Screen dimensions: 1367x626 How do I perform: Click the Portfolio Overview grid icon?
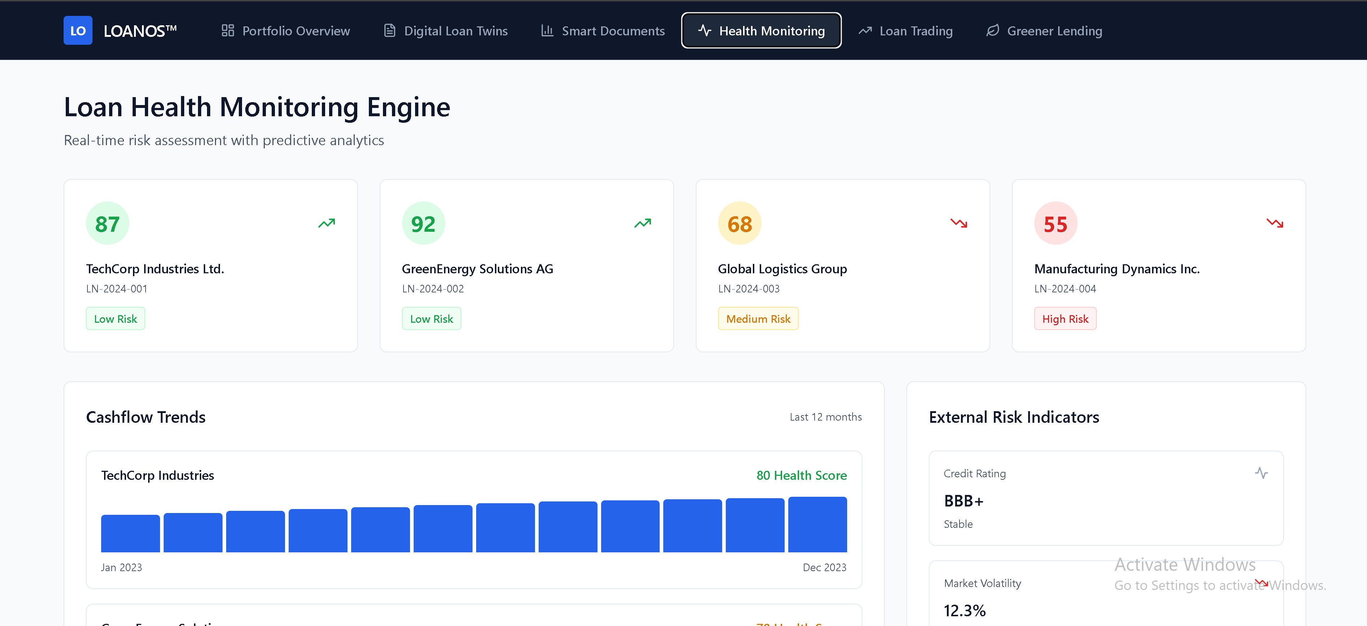click(228, 31)
